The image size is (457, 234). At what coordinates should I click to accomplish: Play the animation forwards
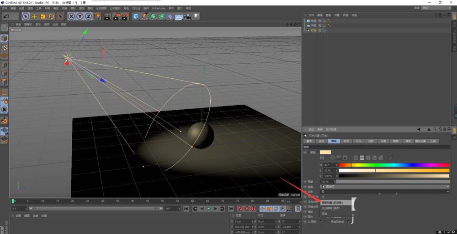click(x=208, y=209)
